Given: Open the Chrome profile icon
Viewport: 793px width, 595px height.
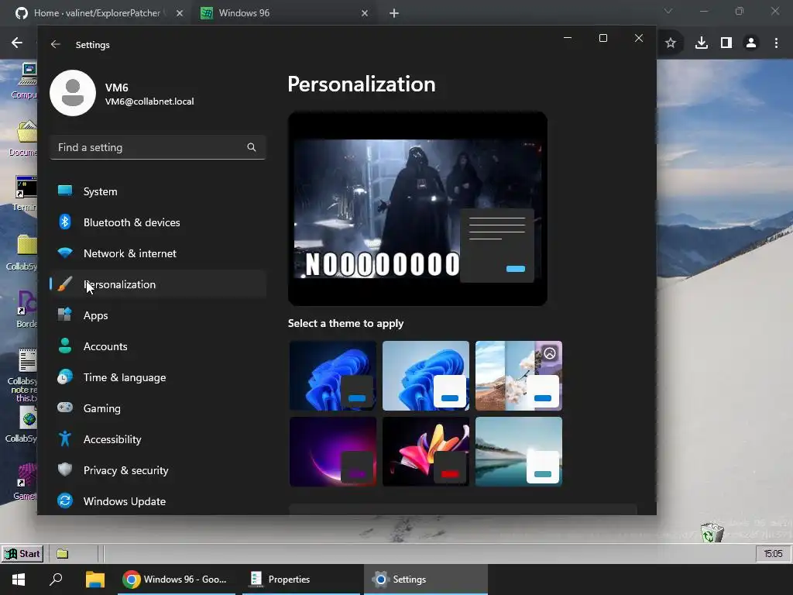Looking at the screenshot, I should pyautogui.click(x=751, y=43).
